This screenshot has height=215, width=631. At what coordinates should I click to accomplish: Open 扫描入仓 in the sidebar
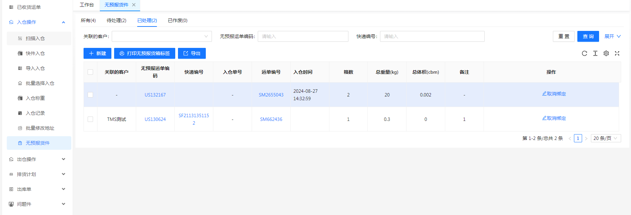click(x=35, y=38)
